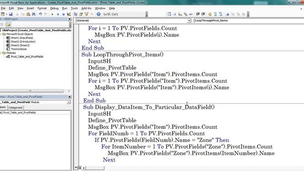Open the Object Browser icon
304x171 pixels.
point(86,14)
